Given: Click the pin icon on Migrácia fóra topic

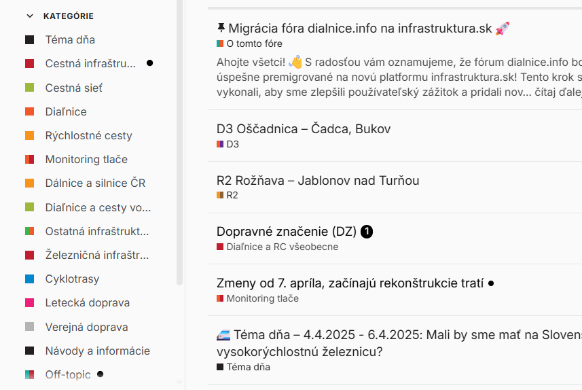Looking at the screenshot, I should pos(221,27).
